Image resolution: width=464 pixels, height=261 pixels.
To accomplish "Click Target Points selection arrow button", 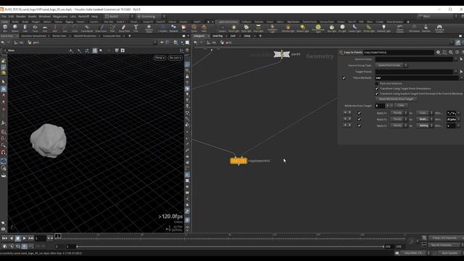I will pyautogui.click(x=461, y=72).
